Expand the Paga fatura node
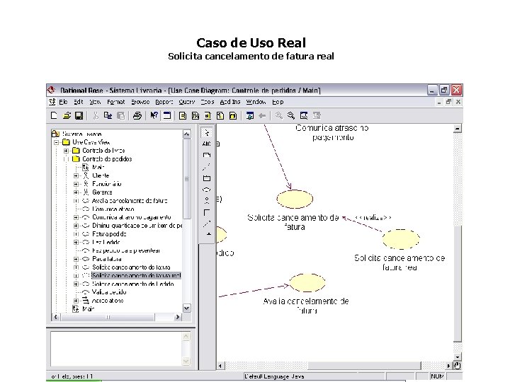 tap(76, 259)
